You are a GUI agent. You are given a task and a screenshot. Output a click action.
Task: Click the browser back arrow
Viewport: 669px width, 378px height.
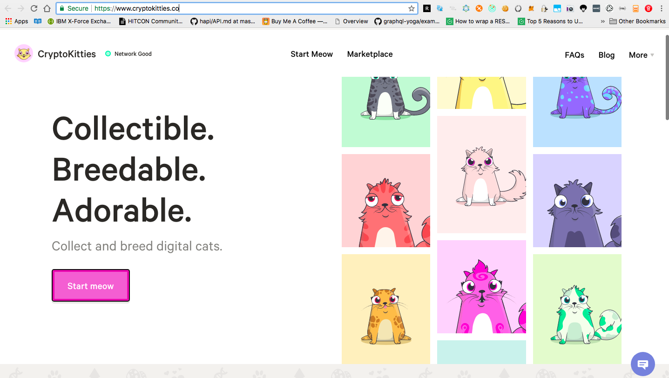(8, 8)
